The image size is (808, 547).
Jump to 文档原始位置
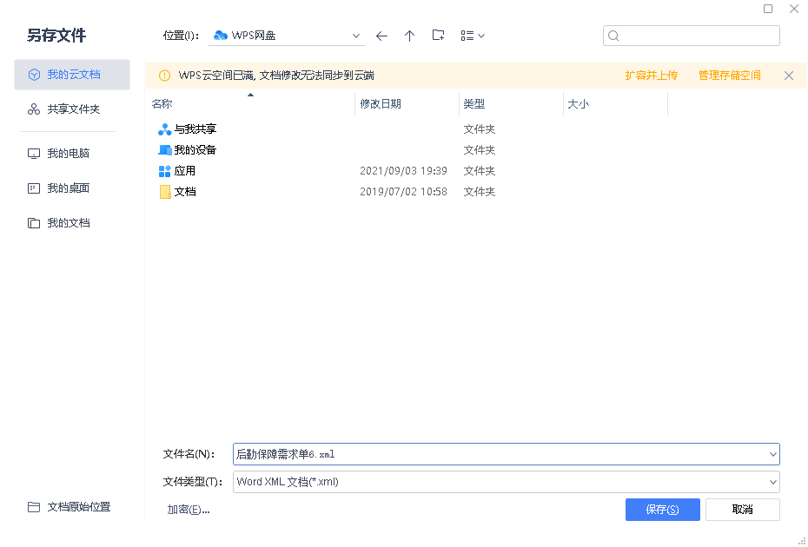tap(72, 507)
